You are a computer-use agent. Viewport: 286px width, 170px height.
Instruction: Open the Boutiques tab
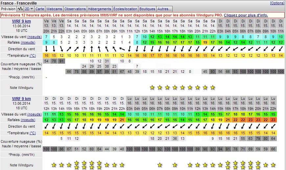[147, 9]
